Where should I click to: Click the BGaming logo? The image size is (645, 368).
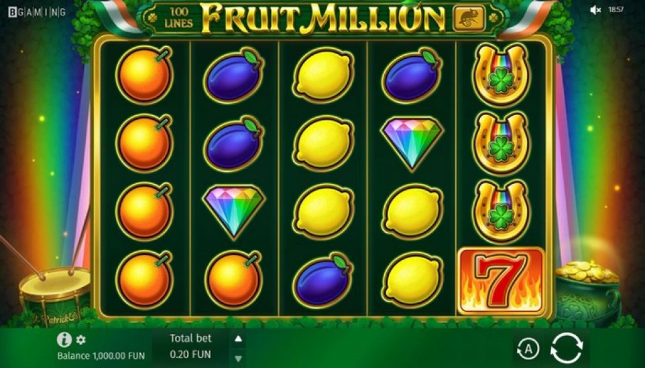37,12
